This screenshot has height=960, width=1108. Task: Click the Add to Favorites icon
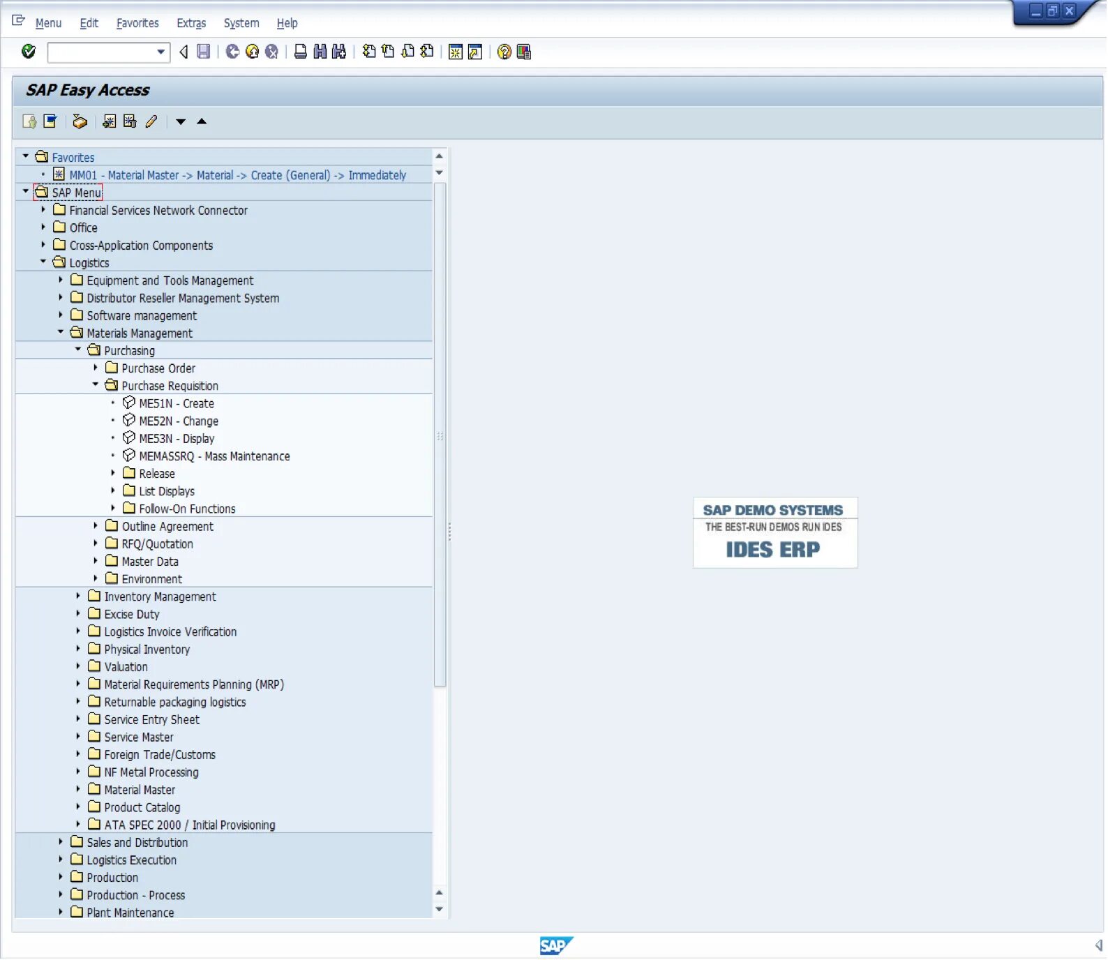(110, 122)
